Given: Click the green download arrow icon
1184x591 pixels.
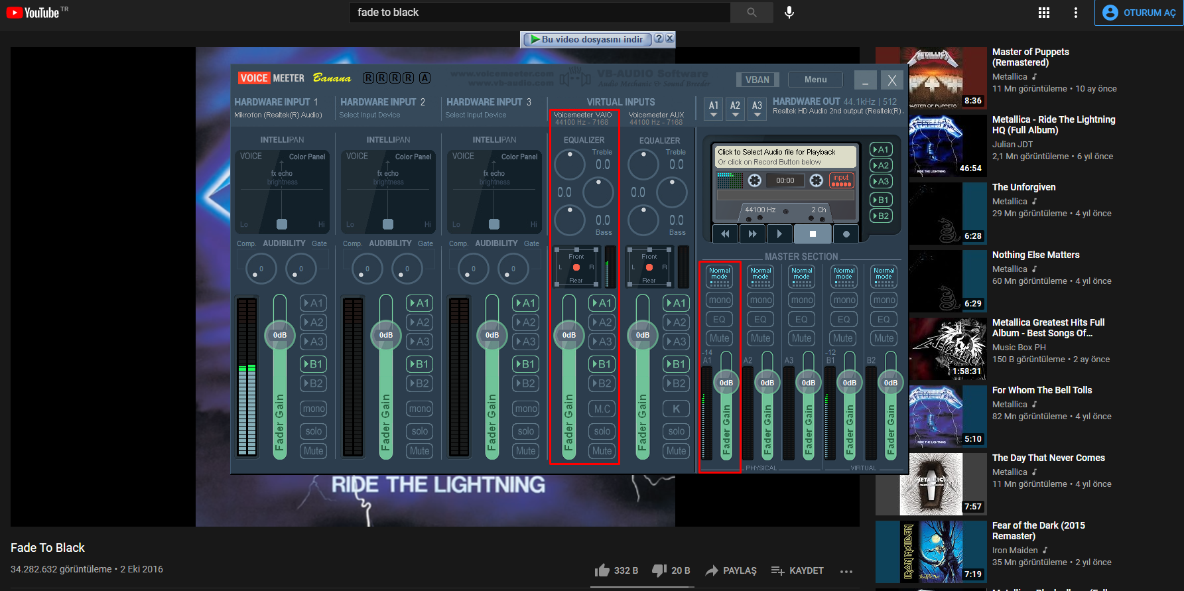Looking at the screenshot, I should pos(535,39).
